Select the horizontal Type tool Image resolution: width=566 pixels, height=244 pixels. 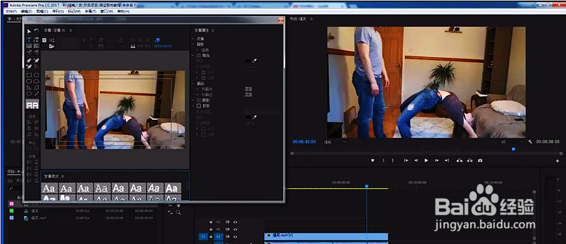[29, 39]
